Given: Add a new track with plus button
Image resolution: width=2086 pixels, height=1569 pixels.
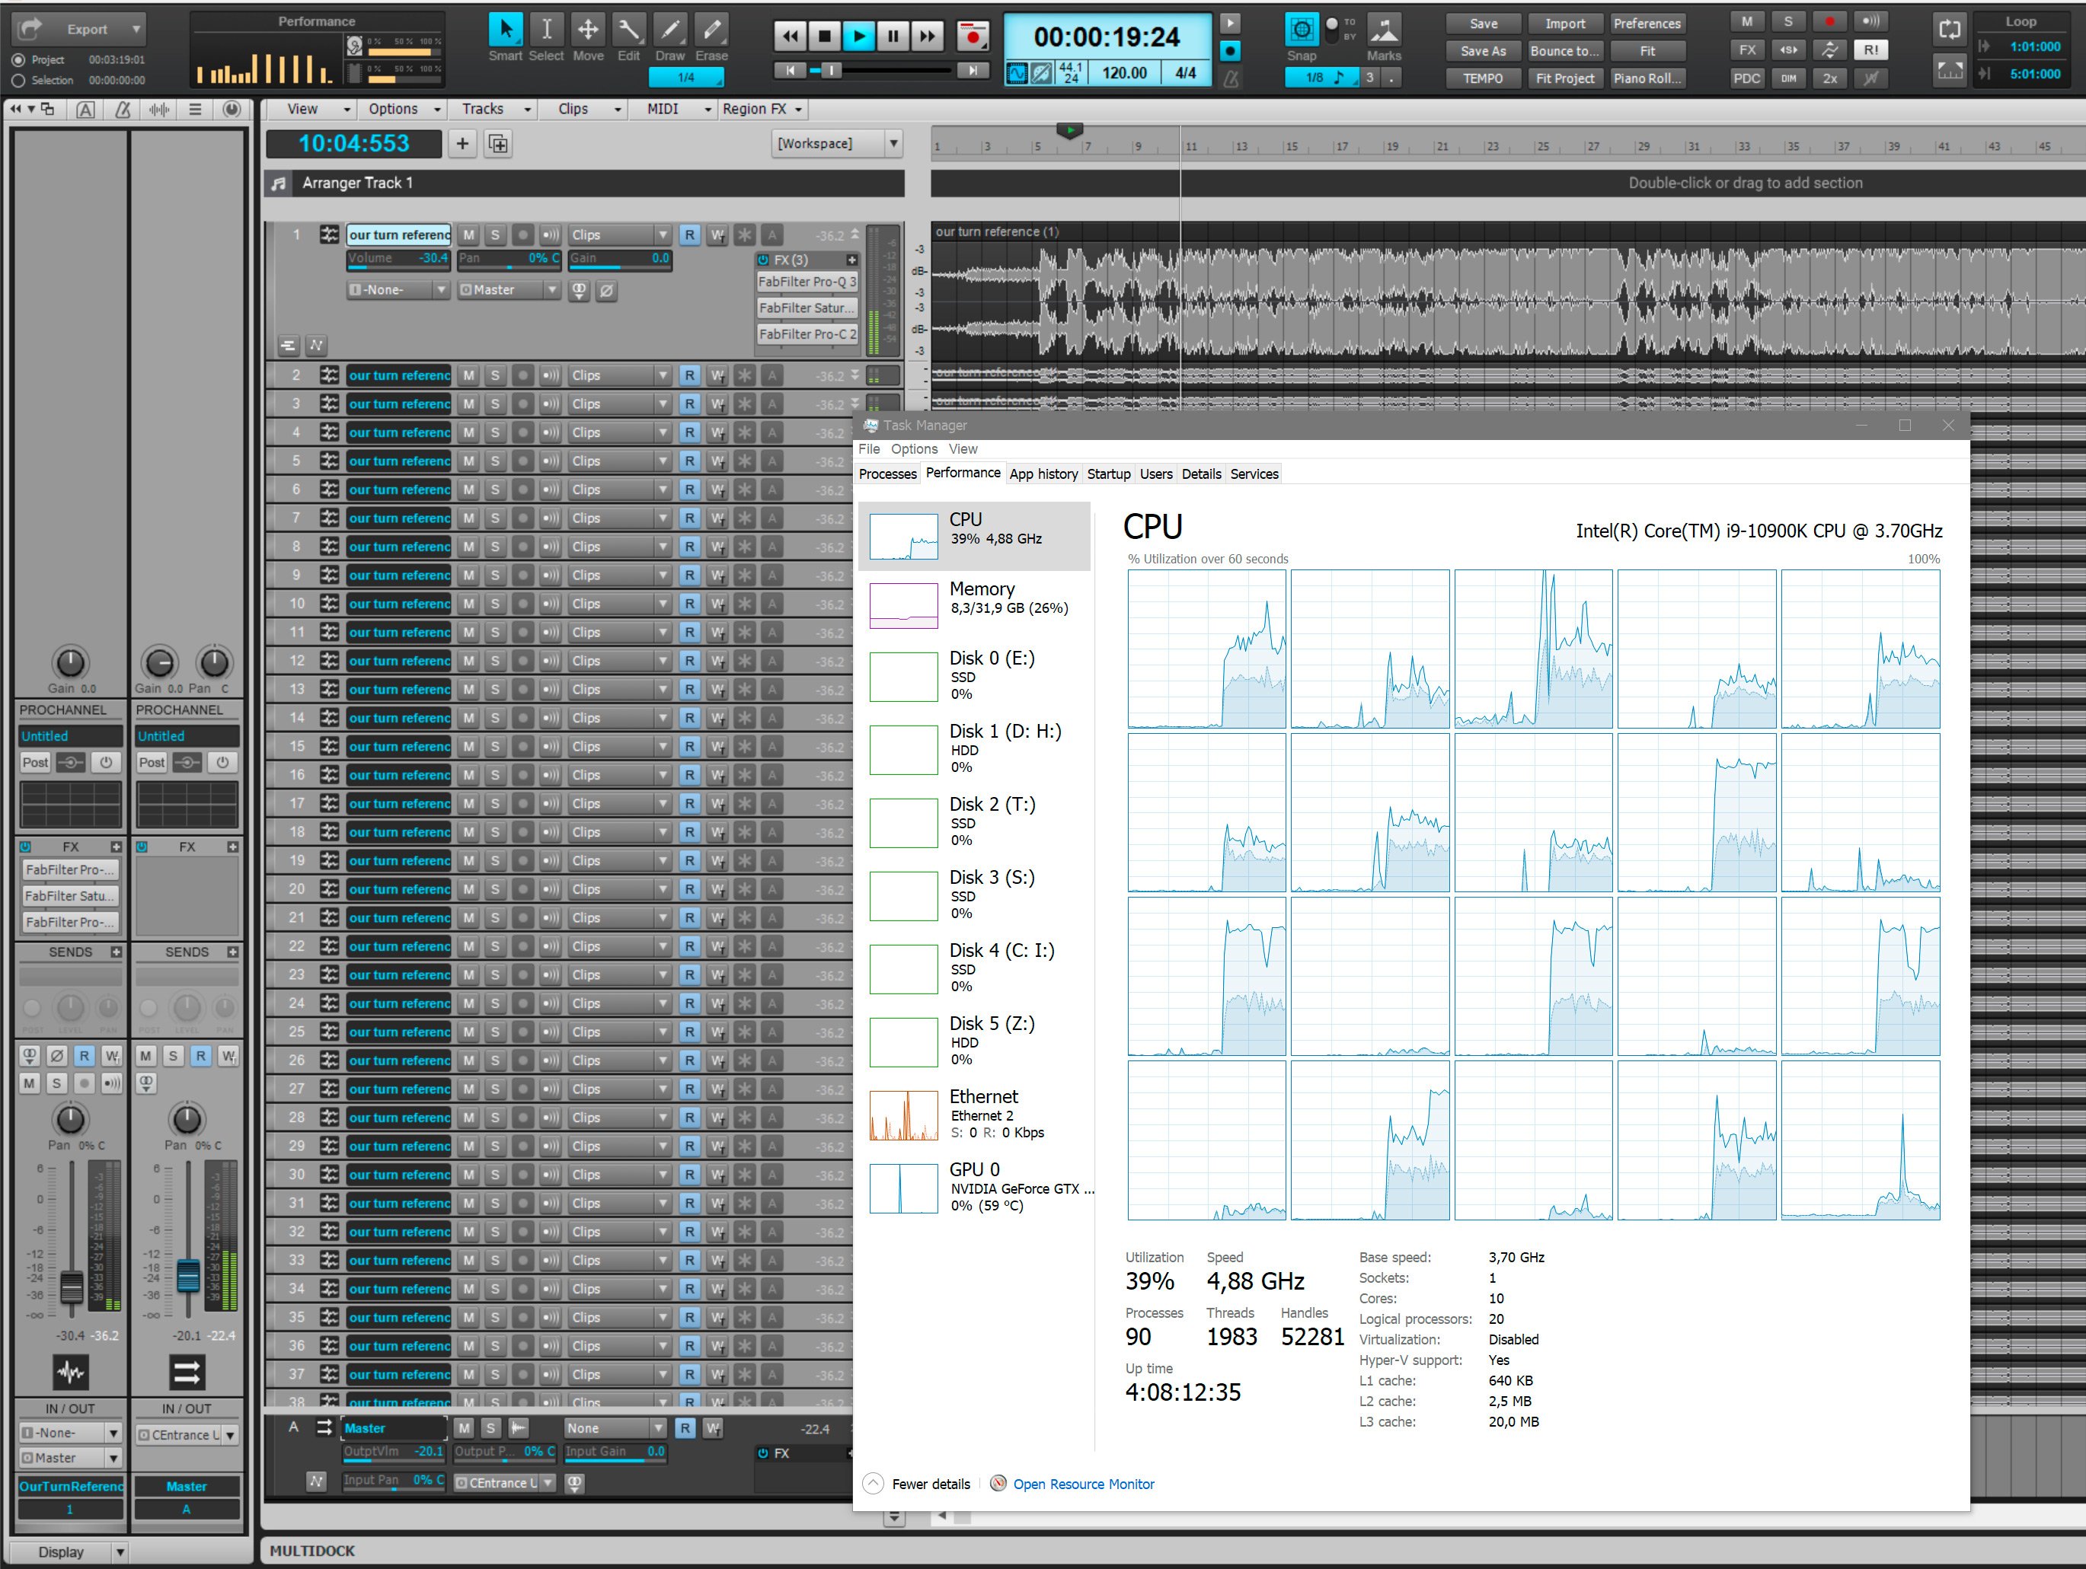Looking at the screenshot, I should 462,143.
